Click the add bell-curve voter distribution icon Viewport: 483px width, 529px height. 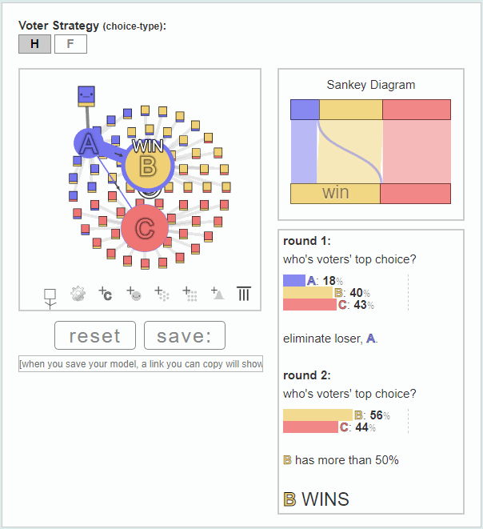(x=218, y=294)
